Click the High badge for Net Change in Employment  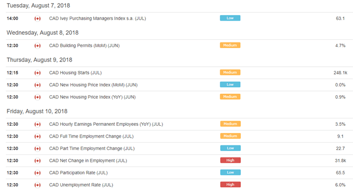click(230, 160)
